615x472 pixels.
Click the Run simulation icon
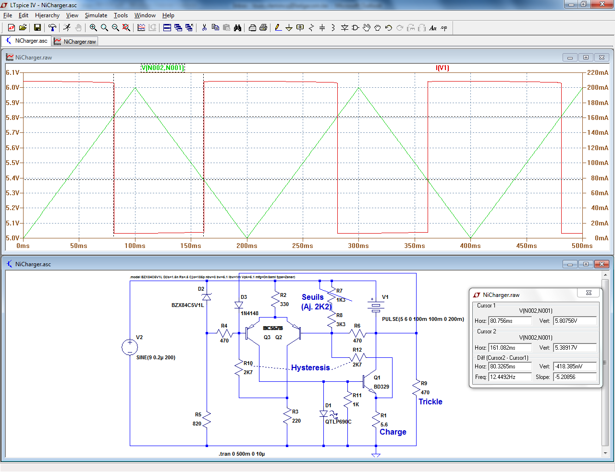pyautogui.click(x=67, y=28)
